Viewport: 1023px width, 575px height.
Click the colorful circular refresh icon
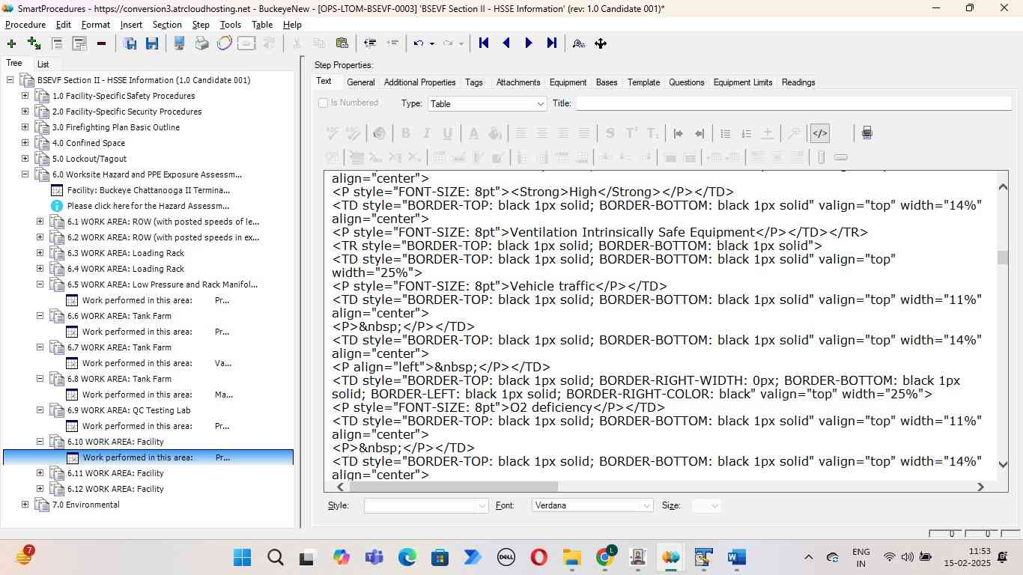click(224, 43)
